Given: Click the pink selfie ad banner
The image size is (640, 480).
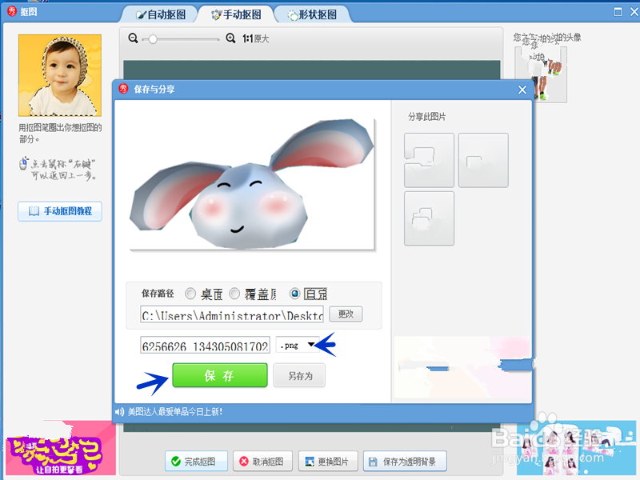Looking at the screenshot, I should (x=59, y=449).
